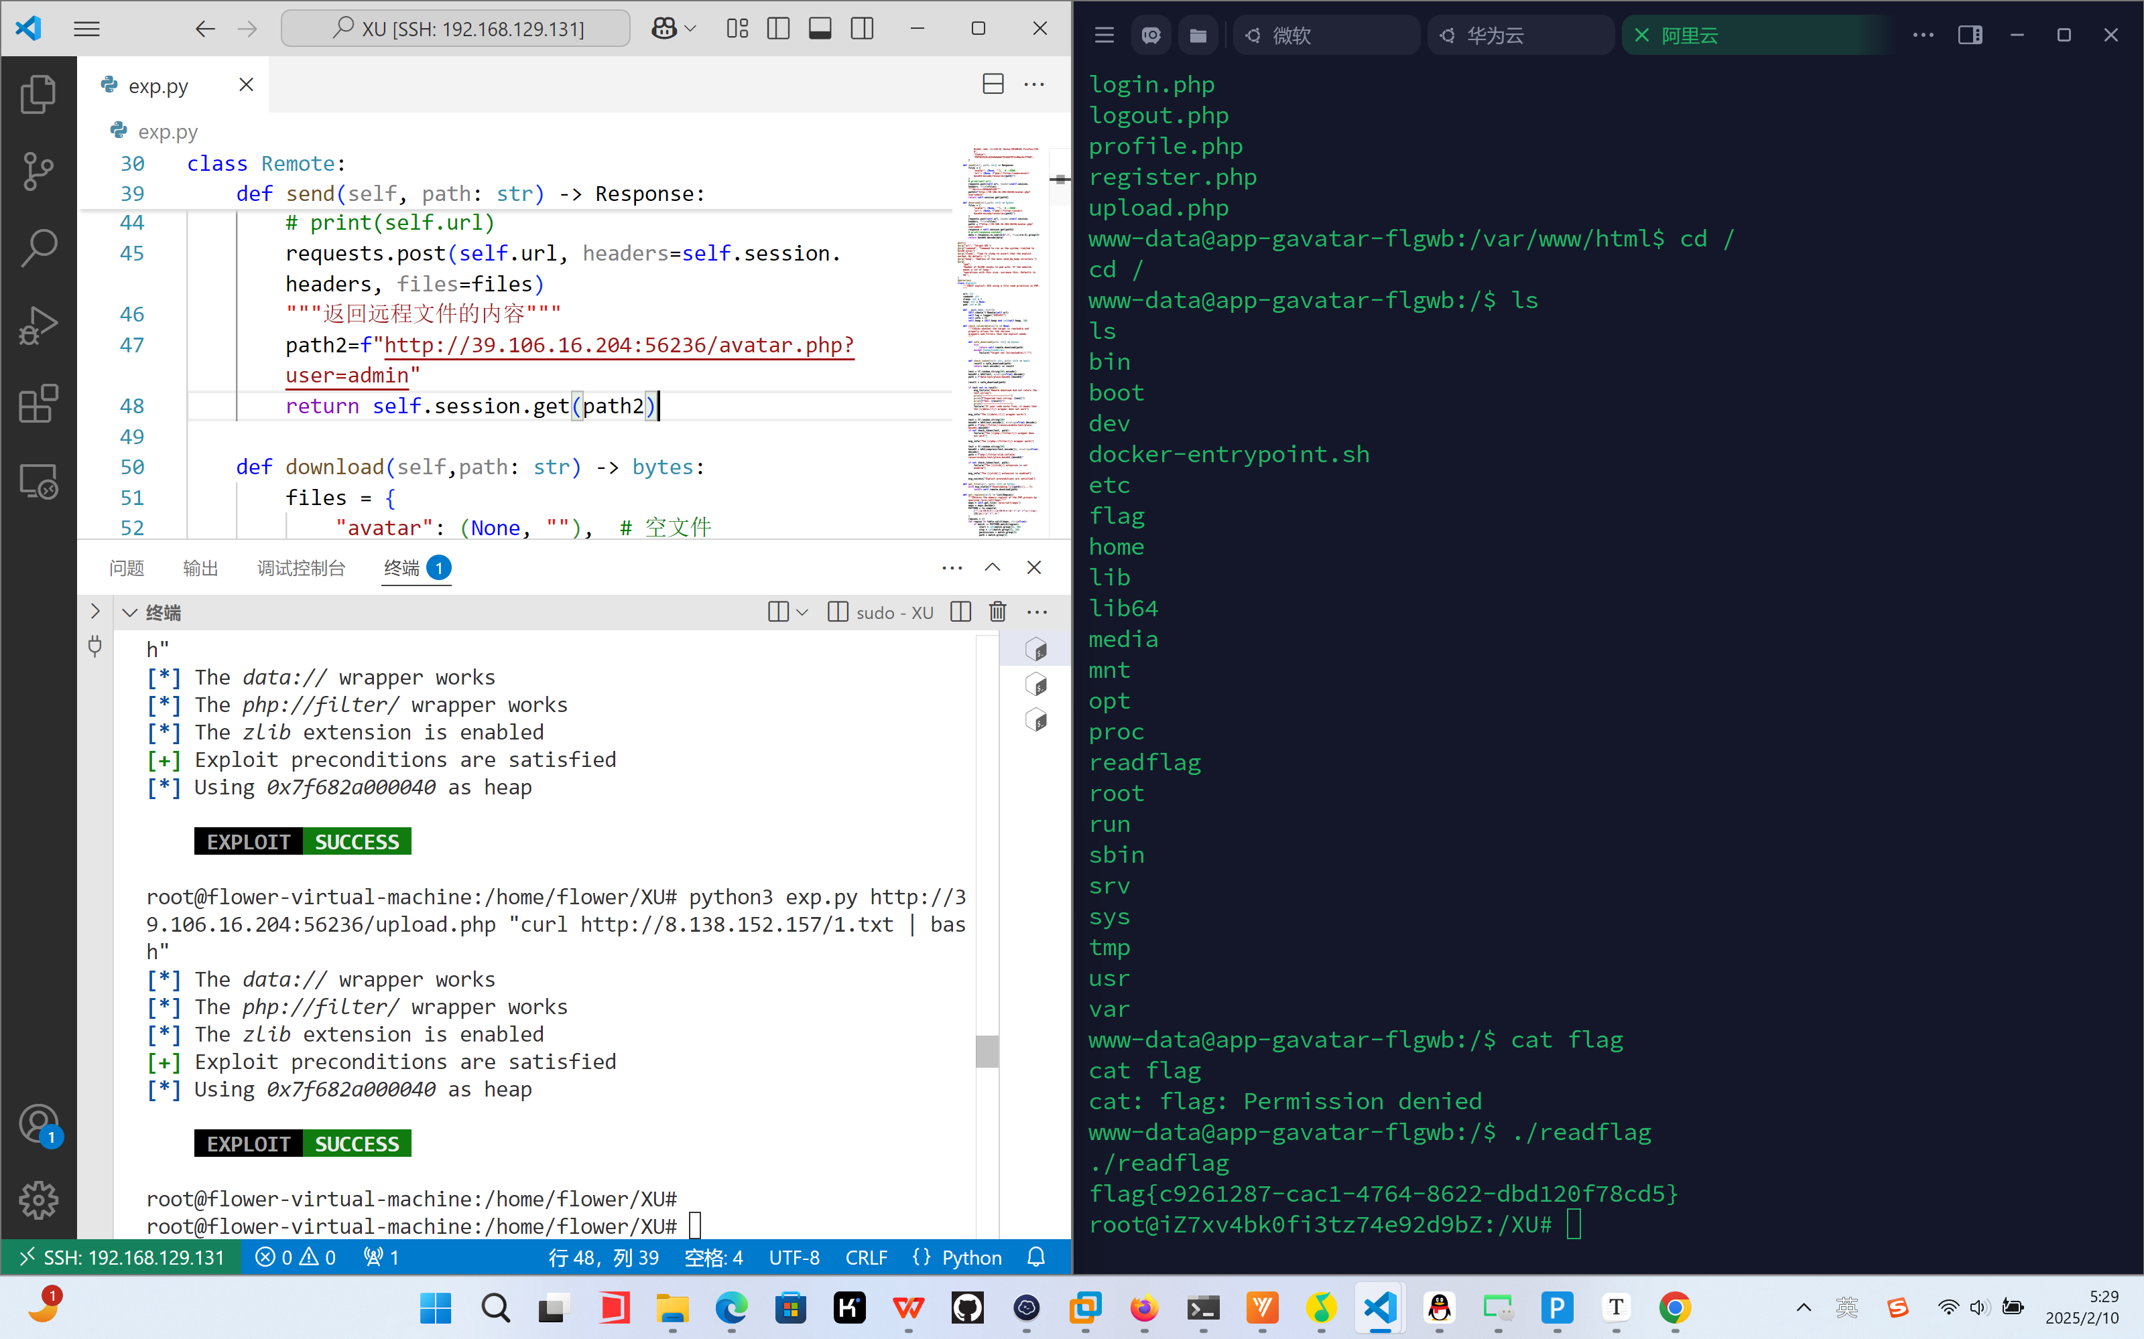The image size is (2144, 1339).
Task: Select the 阿里云 session tab
Action: point(1759,36)
